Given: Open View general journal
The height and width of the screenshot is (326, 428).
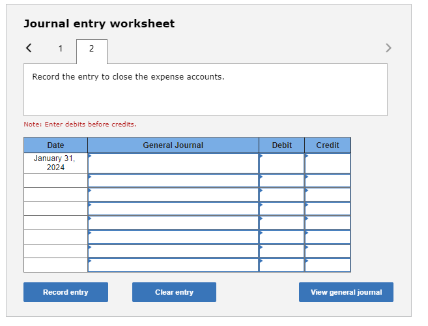Looking at the screenshot, I should 346,292.
